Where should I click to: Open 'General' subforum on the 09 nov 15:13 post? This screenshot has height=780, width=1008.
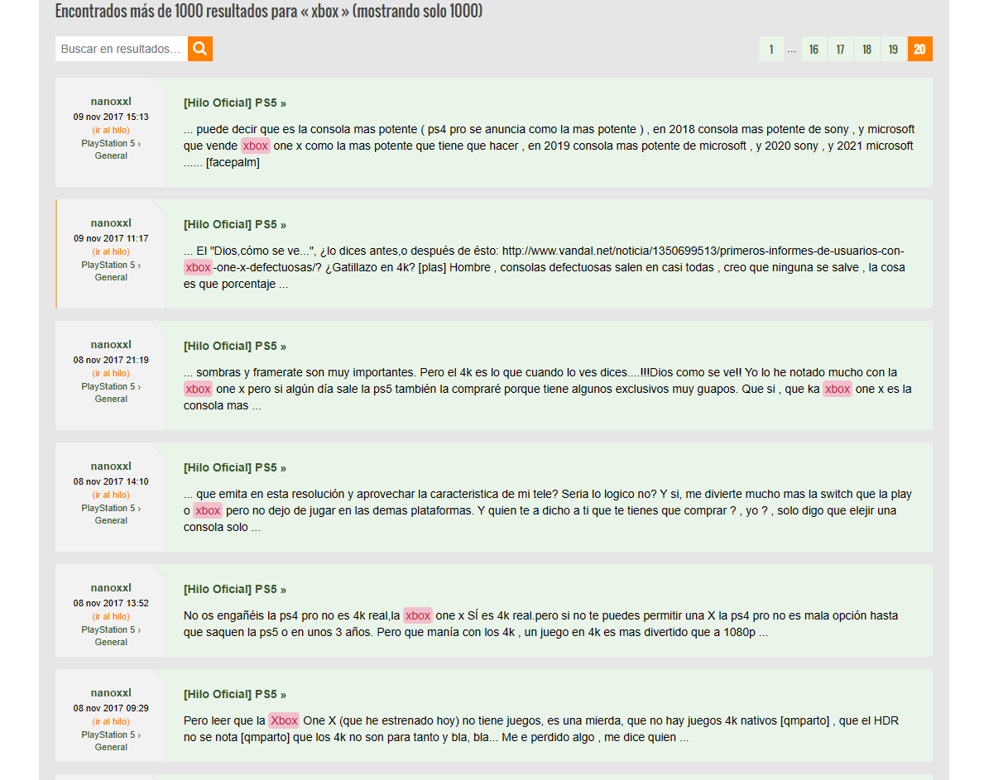tap(111, 156)
